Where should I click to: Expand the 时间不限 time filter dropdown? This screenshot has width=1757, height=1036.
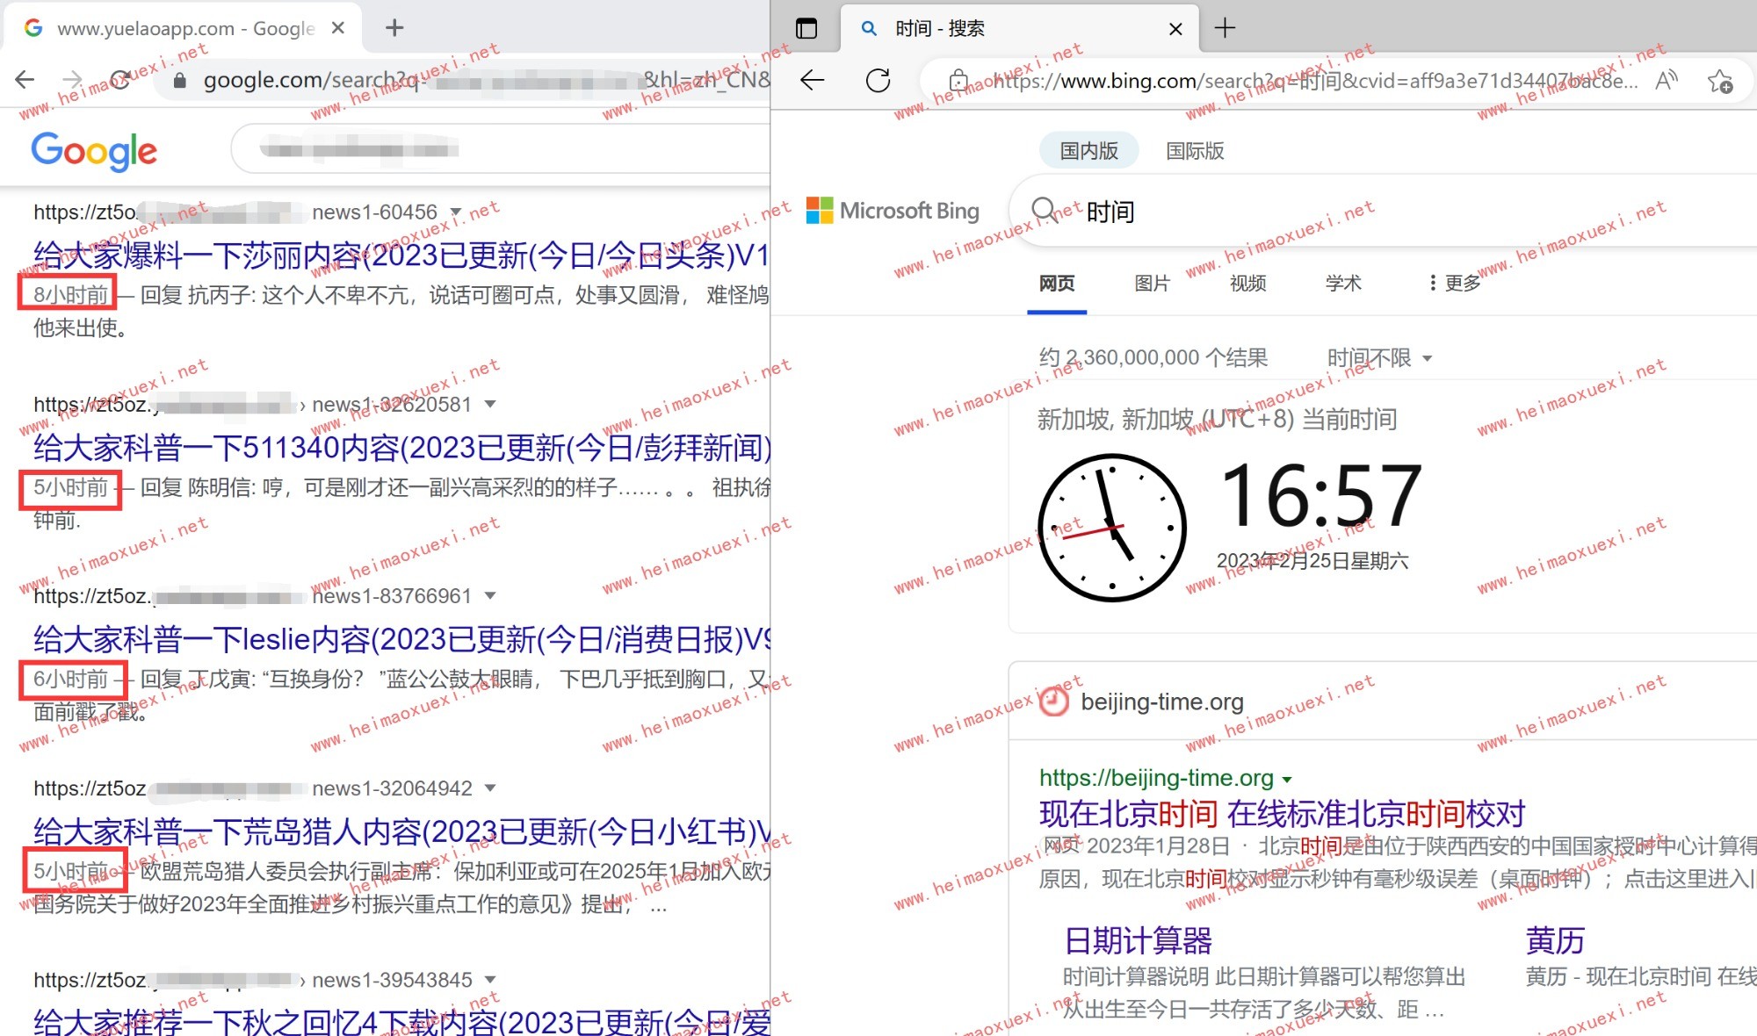click(x=1379, y=358)
